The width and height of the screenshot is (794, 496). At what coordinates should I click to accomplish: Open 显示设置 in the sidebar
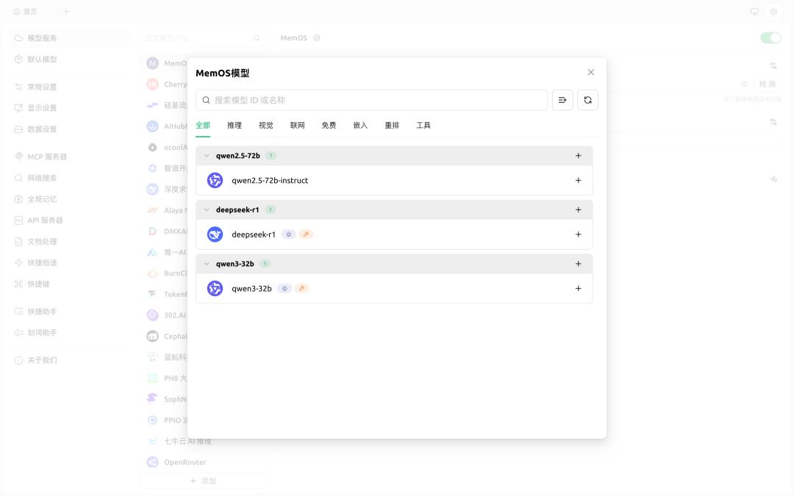point(68,108)
